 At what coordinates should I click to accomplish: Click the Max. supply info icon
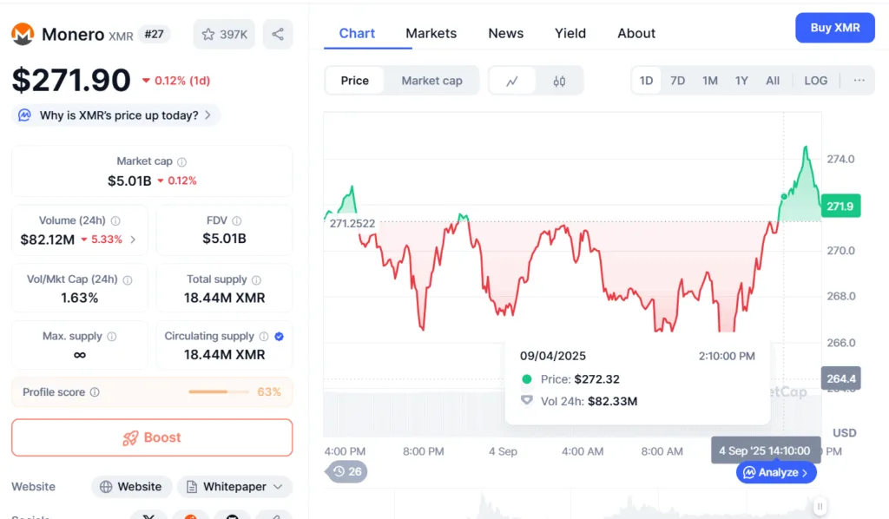111,337
